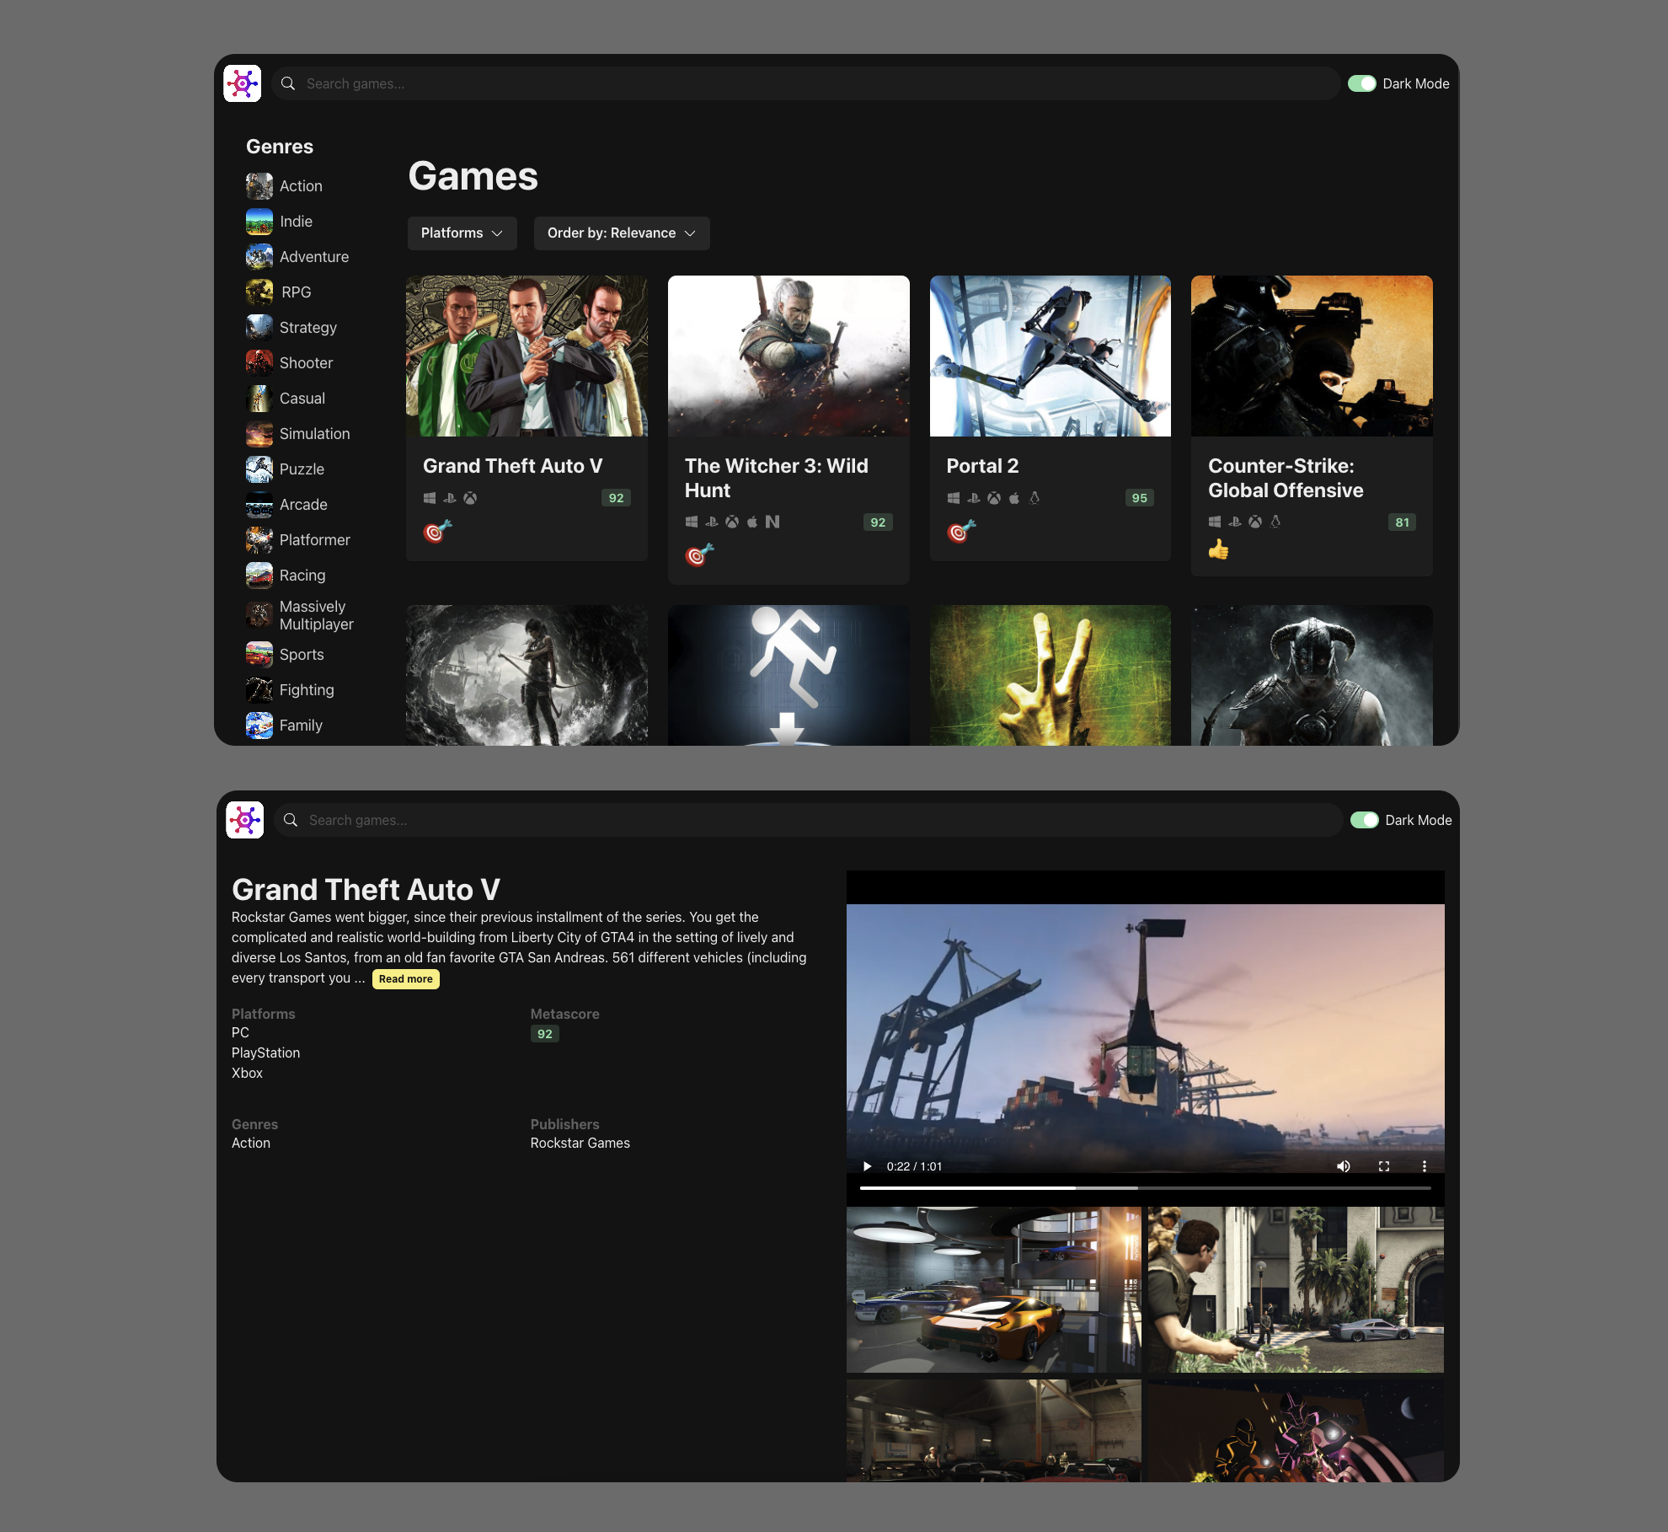The height and width of the screenshot is (1532, 1668).
Task: Click the Fighting genre icon in sidebar
Action: tap(259, 689)
